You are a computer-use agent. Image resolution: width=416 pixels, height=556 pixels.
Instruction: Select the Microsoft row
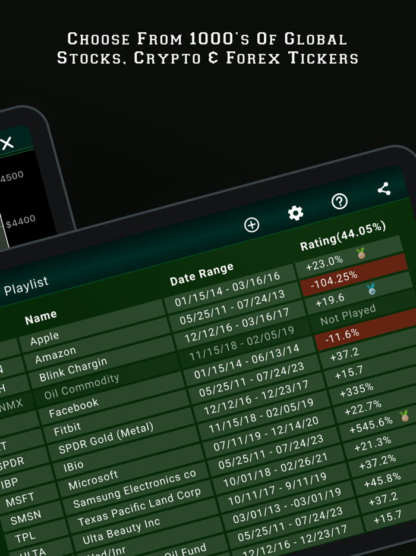click(93, 480)
